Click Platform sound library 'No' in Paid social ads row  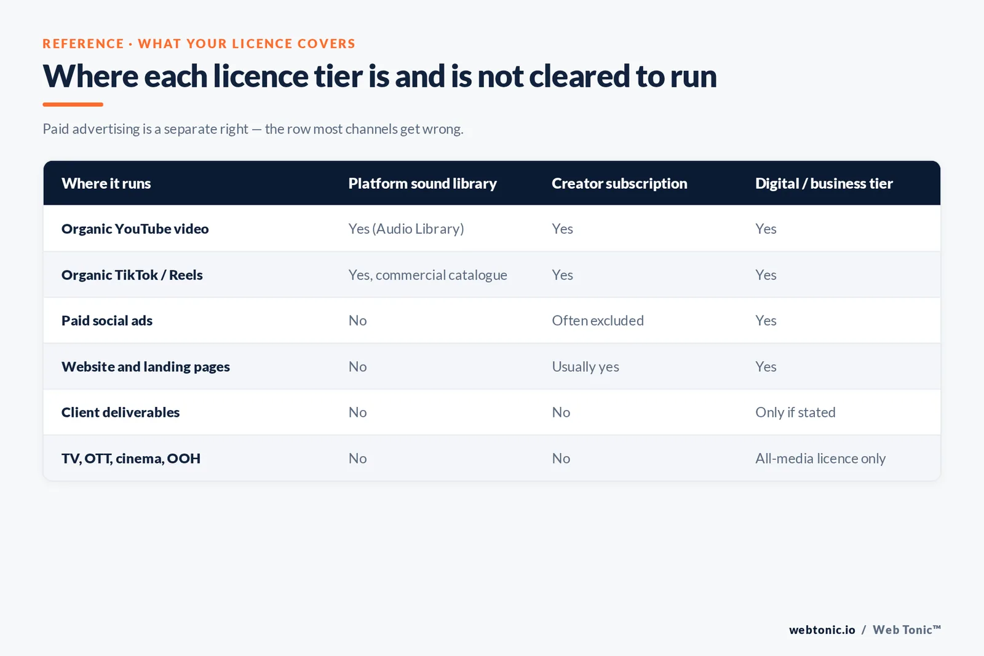tap(357, 320)
